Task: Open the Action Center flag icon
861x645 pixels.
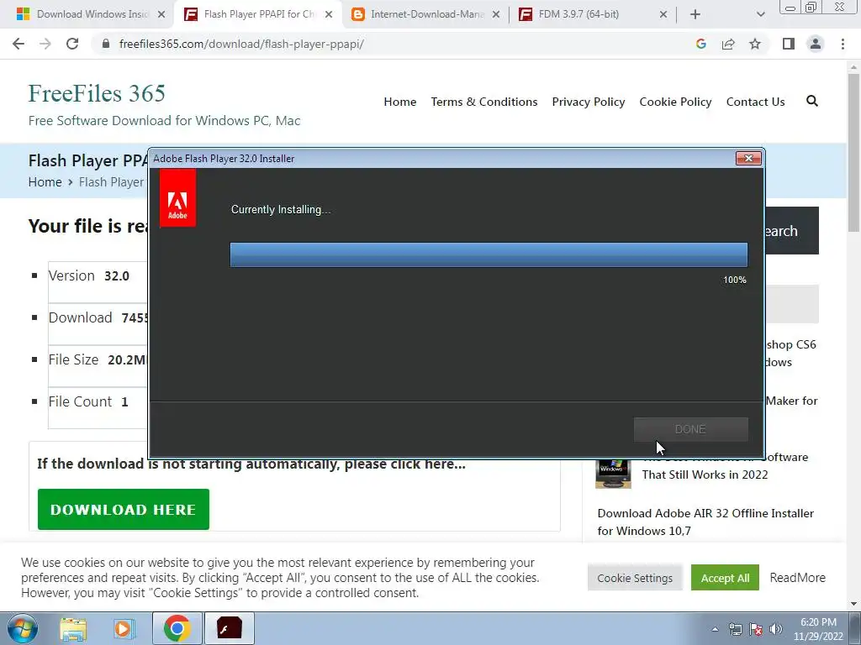Action: pyautogui.click(x=756, y=629)
